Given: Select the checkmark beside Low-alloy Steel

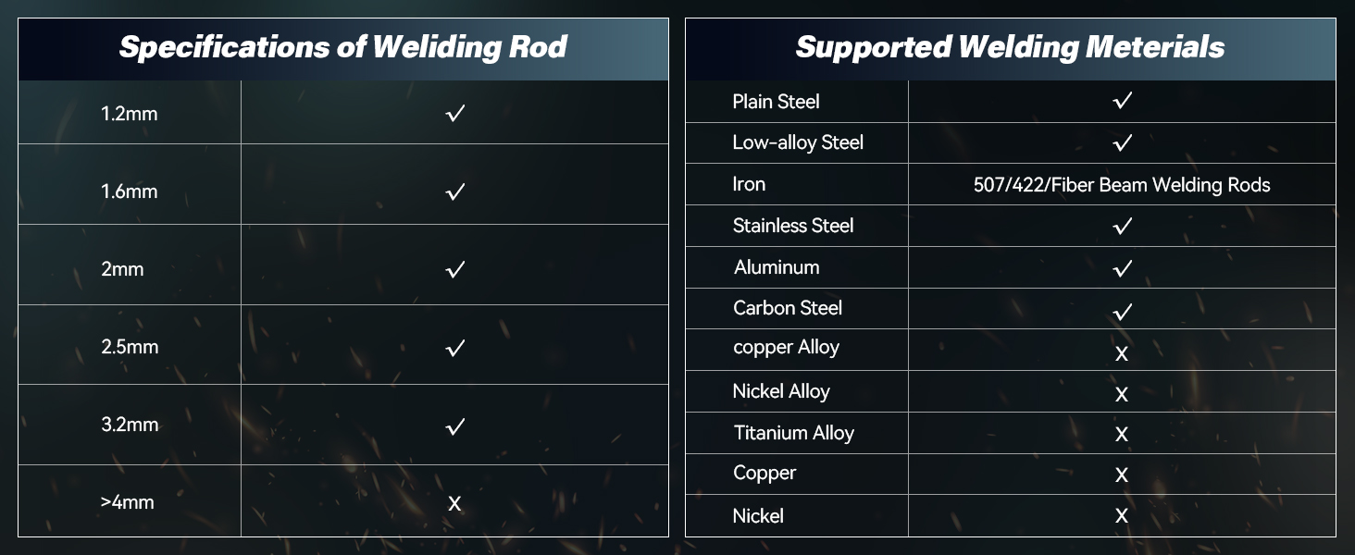Looking at the screenshot, I should [1123, 142].
